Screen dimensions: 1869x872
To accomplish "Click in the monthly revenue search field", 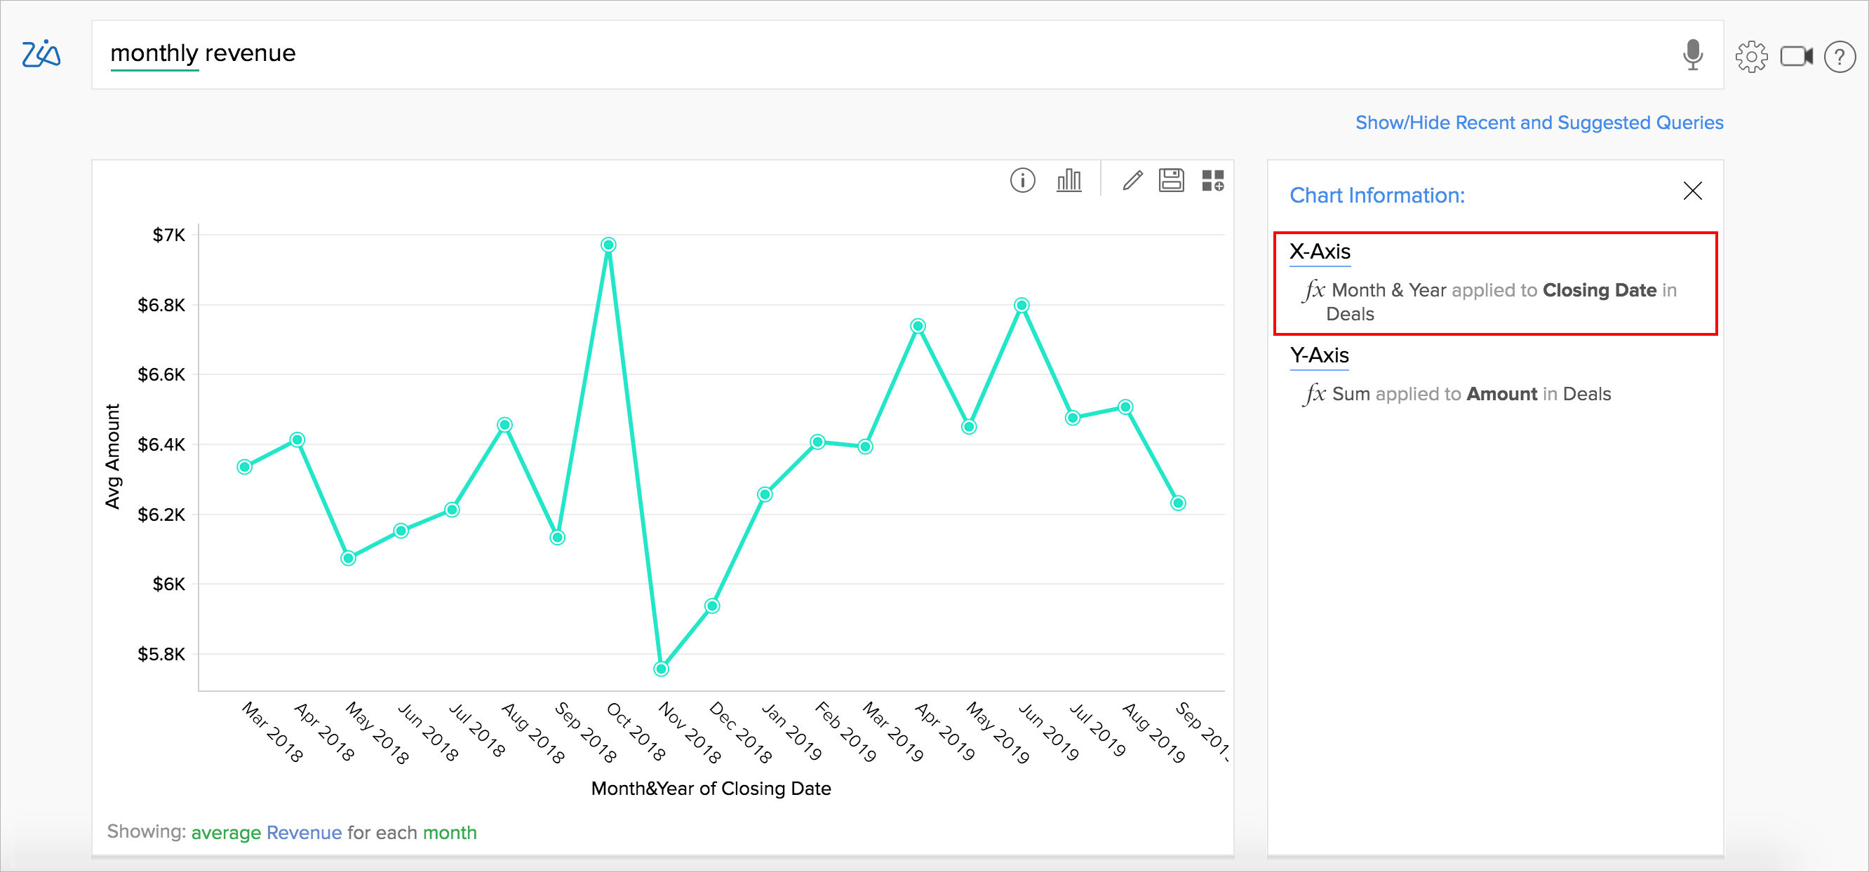I will click(871, 55).
